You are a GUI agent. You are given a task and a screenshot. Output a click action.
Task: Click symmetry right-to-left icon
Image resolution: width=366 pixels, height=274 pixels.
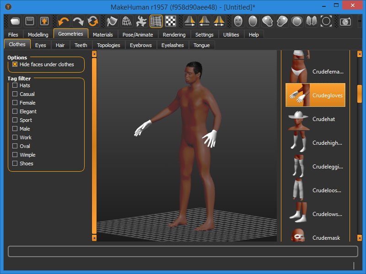pyautogui.click(x=190, y=21)
